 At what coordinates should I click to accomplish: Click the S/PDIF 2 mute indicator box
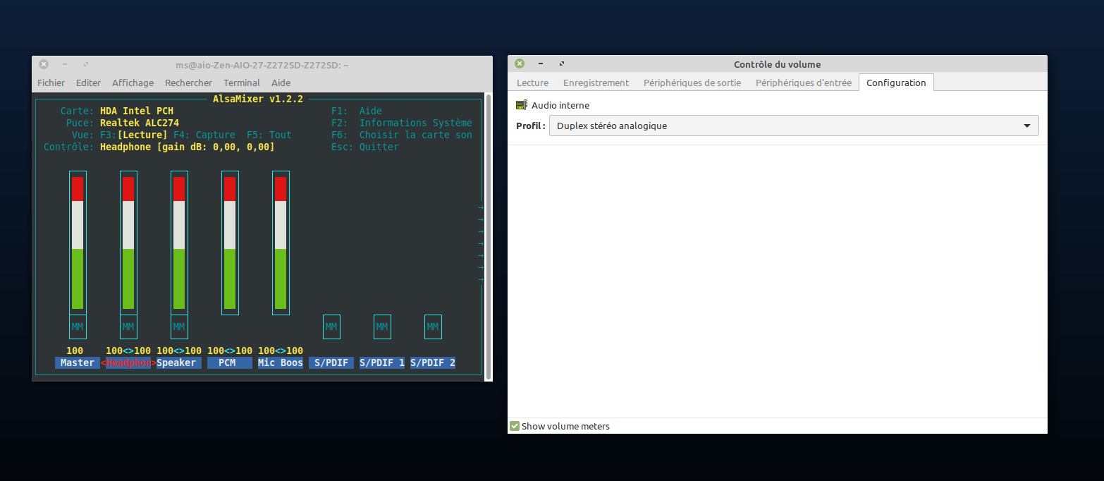click(433, 327)
